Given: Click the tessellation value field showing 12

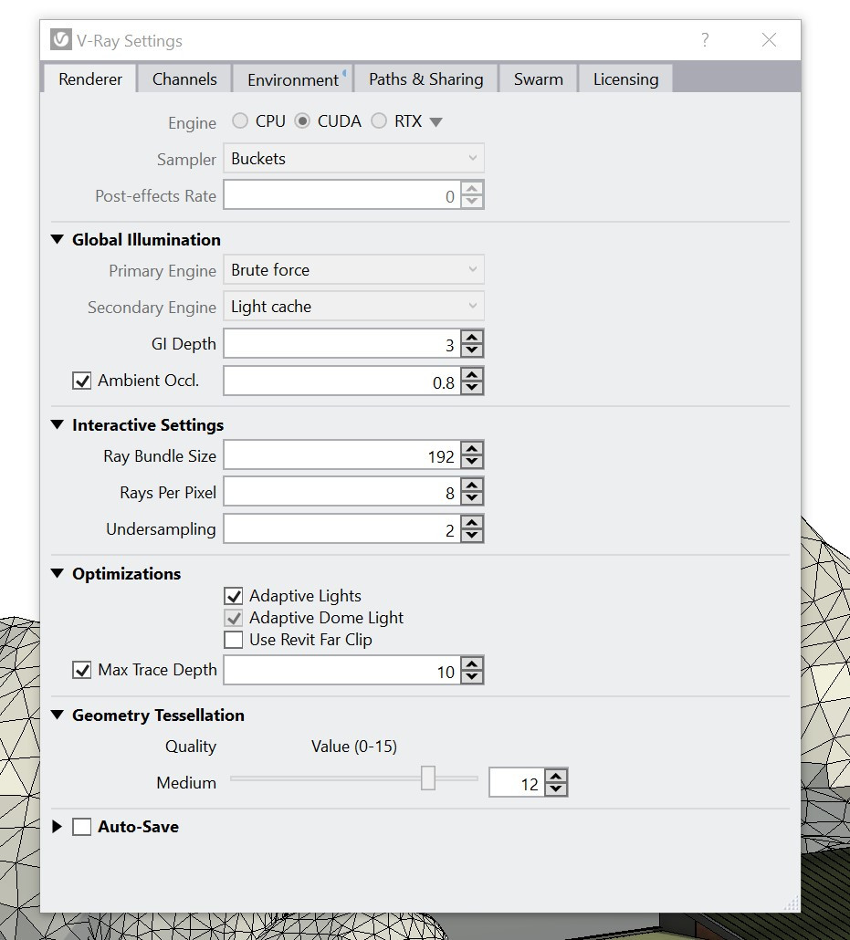Looking at the screenshot, I should pos(517,782).
